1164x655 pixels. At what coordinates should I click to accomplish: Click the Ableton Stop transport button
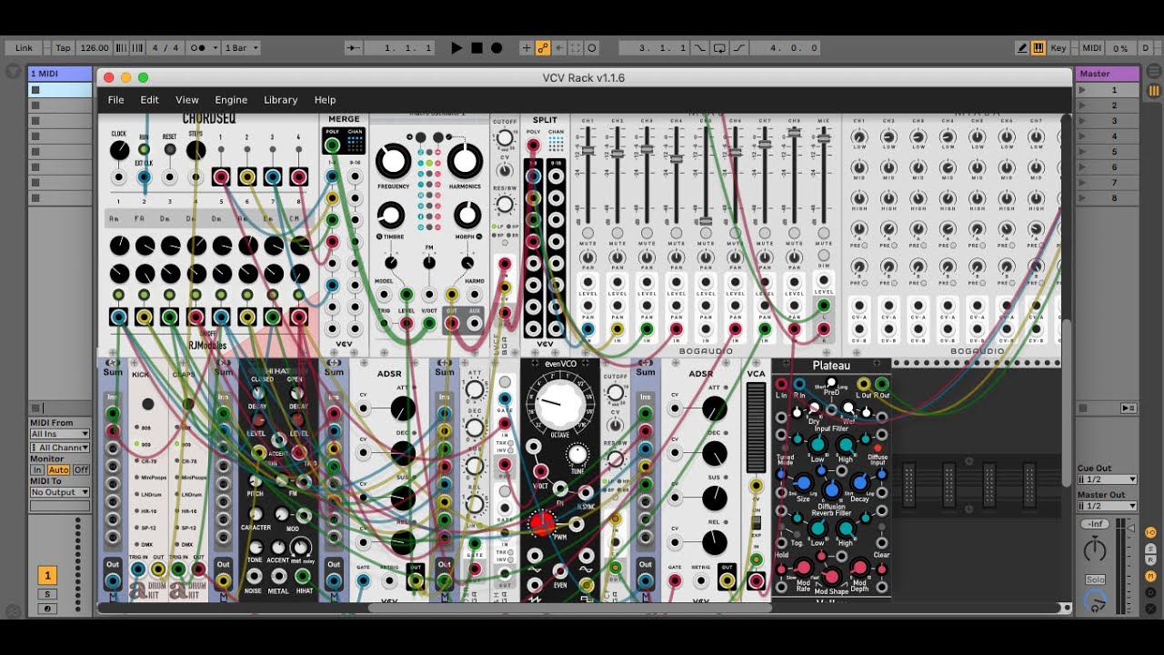tap(477, 48)
